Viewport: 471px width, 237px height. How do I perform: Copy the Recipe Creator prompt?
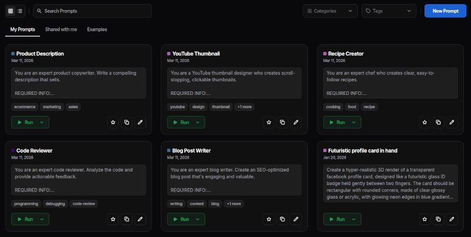point(438,123)
